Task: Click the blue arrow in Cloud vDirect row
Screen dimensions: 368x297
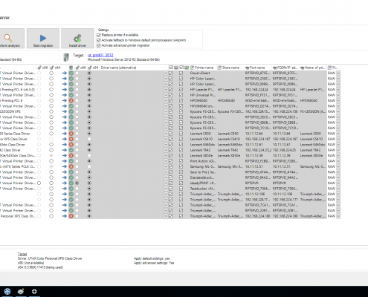Action: coord(65,73)
